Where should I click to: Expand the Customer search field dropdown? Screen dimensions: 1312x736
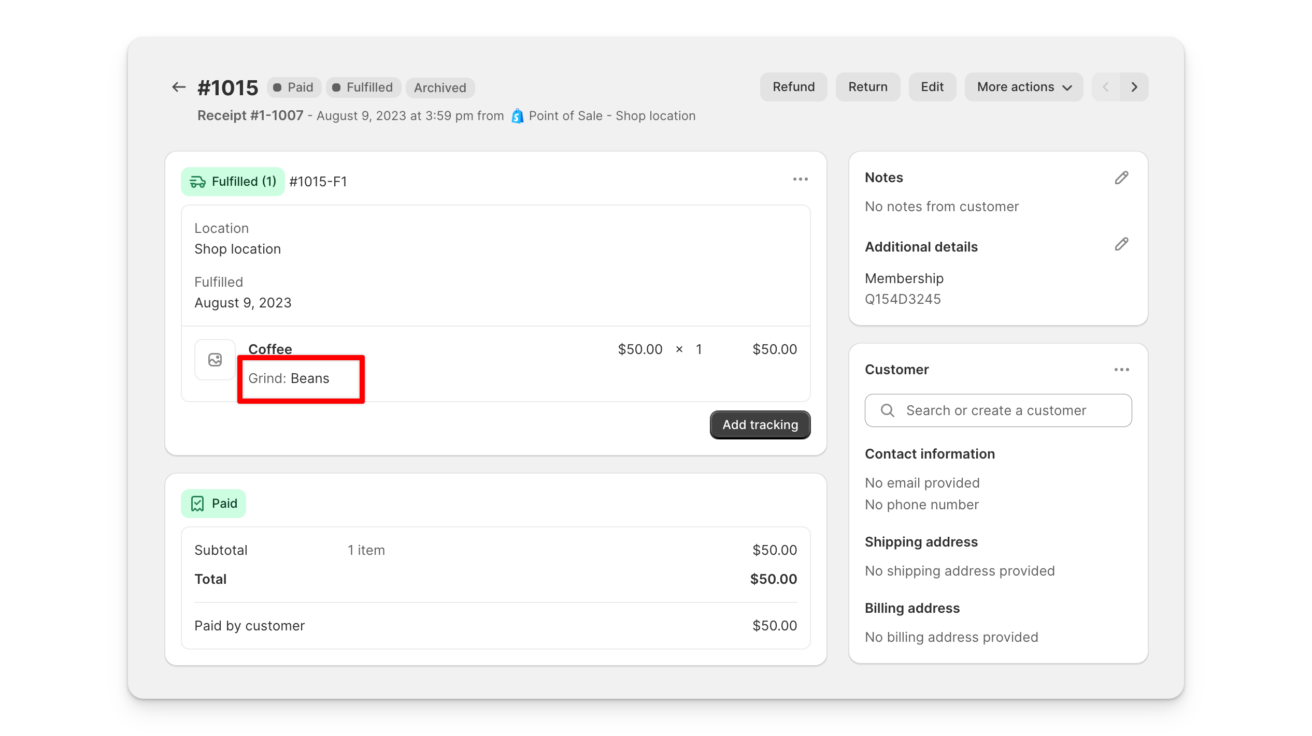click(x=997, y=410)
